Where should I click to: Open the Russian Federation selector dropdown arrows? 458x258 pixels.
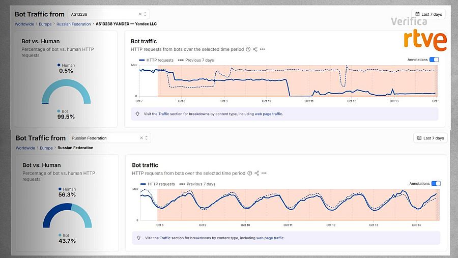point(147,138)
